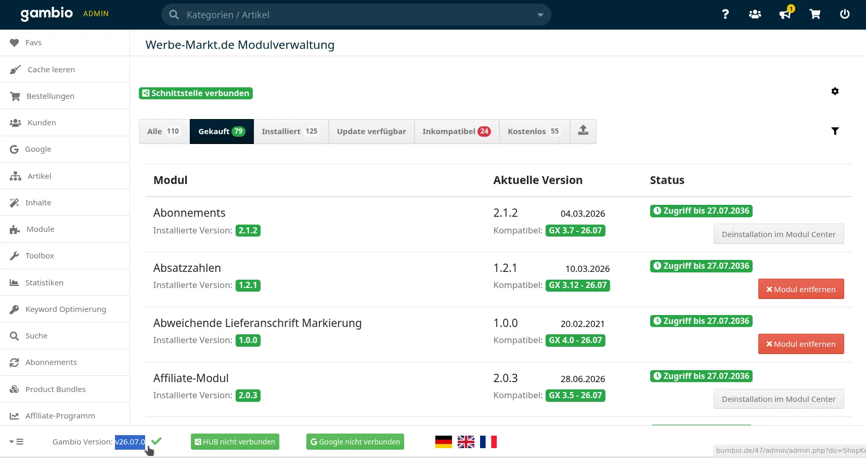Open the module filter funnel icon

(x=835, y=132)
